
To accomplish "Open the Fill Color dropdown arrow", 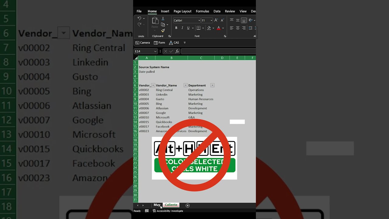I will [x=213, y=28].
